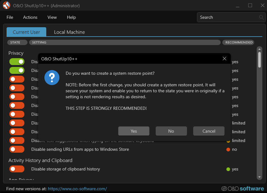Click the scrollbar down arrow
This screenshot has width=267, height=193.
[259, 177]
